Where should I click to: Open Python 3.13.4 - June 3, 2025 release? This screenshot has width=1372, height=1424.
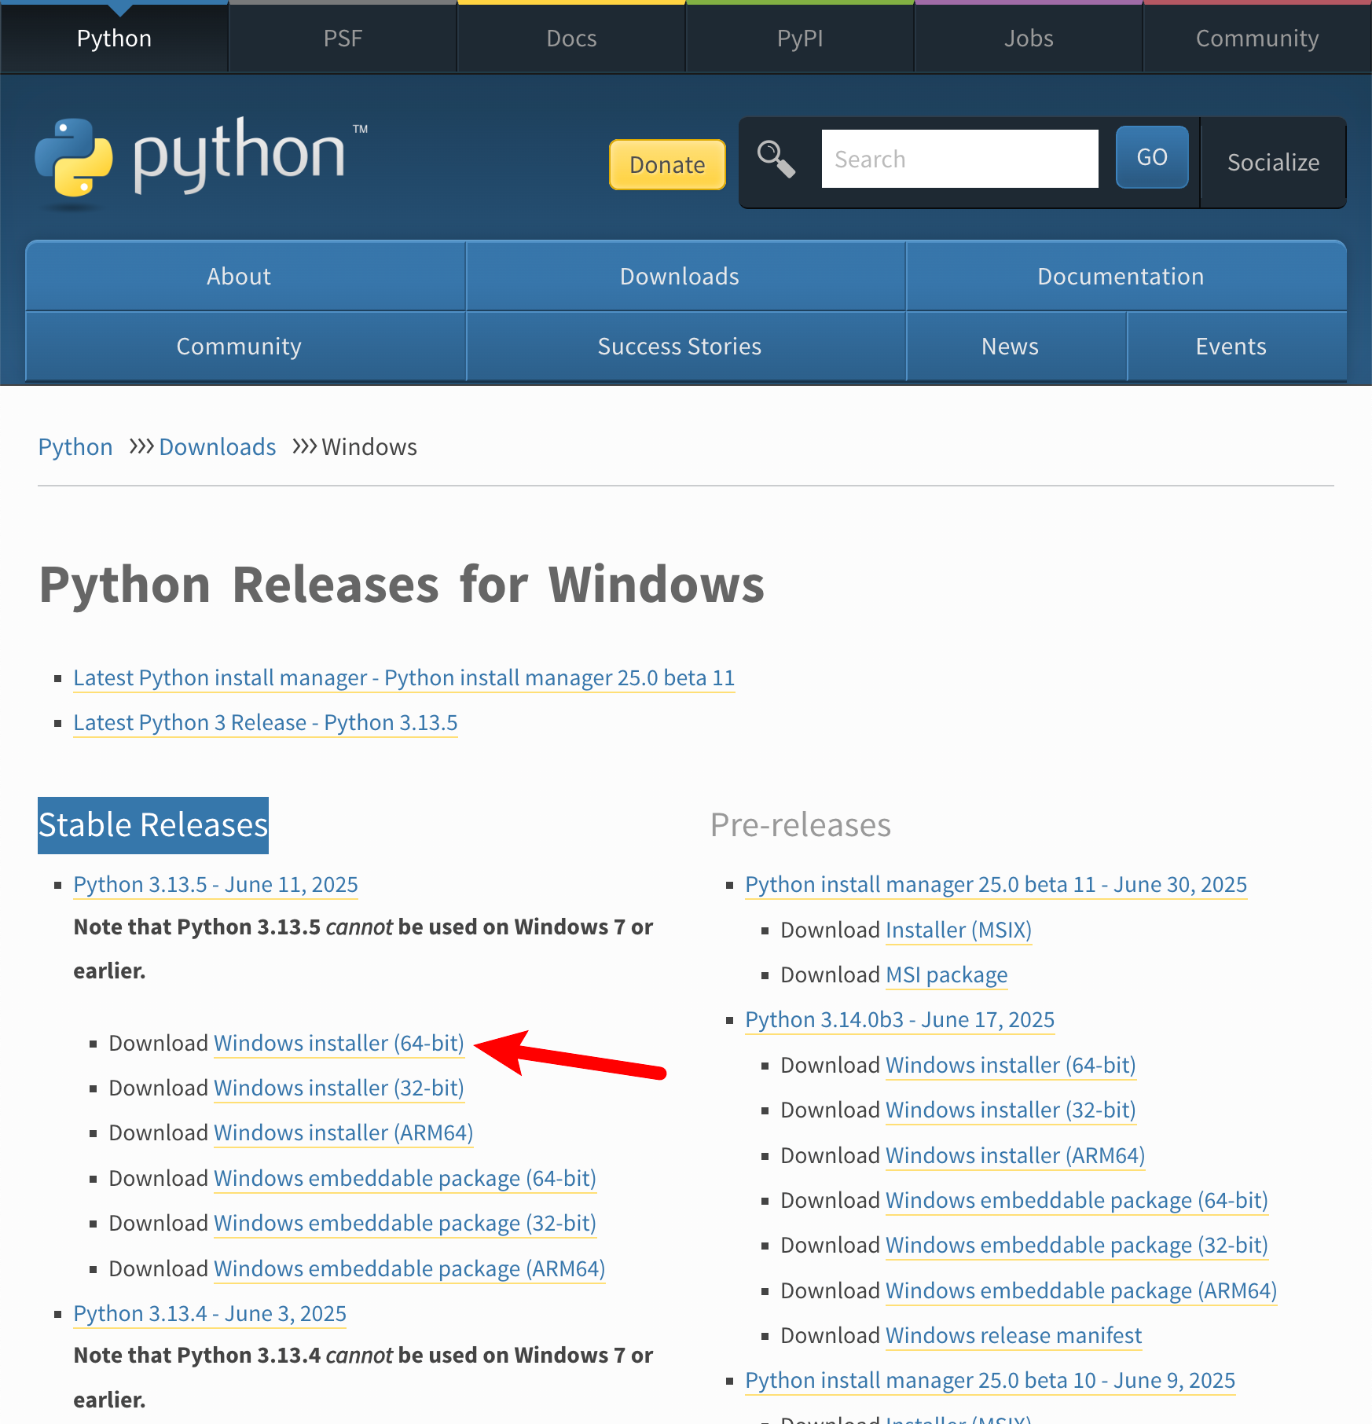[x=210, y=1313]
